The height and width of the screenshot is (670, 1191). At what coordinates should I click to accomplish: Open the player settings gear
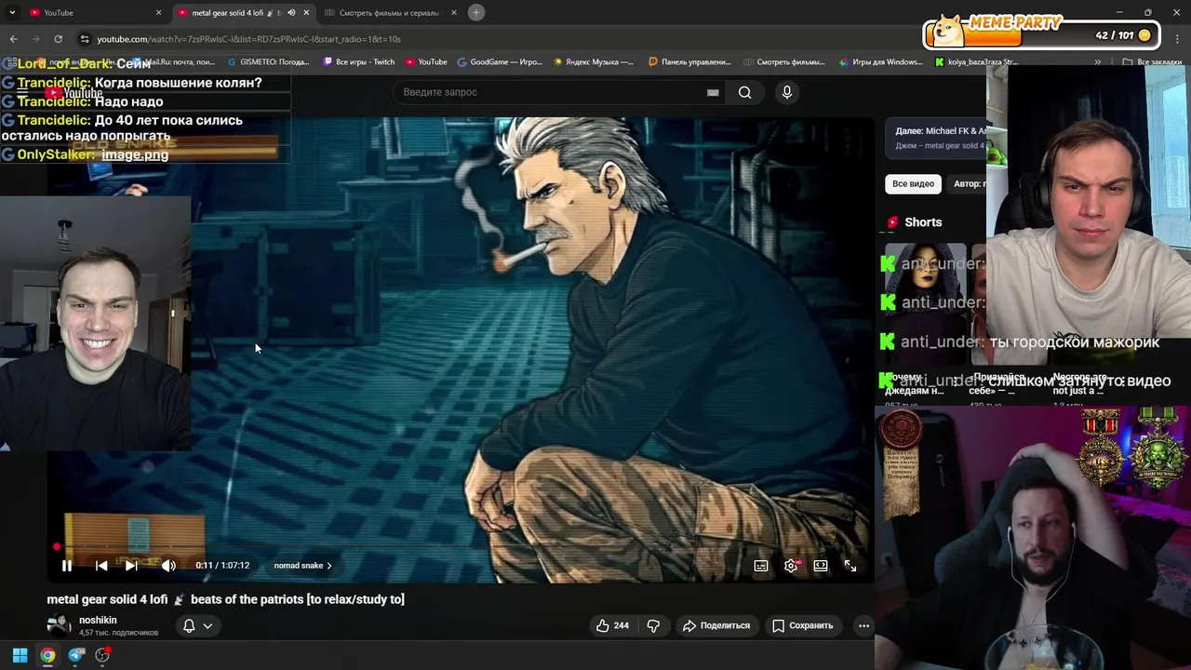coord(791,565)
